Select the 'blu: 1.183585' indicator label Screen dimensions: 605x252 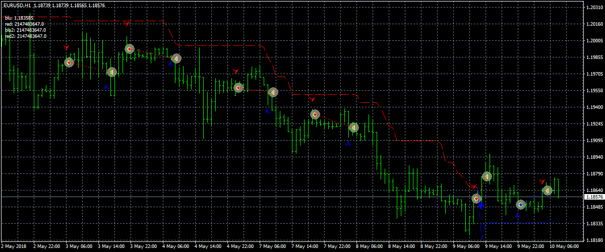19,18
